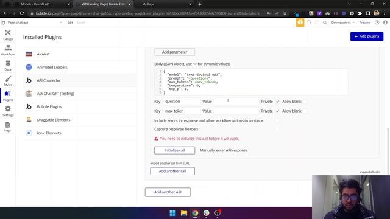This screenshot has height=219, width=390.
Task: Click the Add plugins button
Action: pos(367,36)
